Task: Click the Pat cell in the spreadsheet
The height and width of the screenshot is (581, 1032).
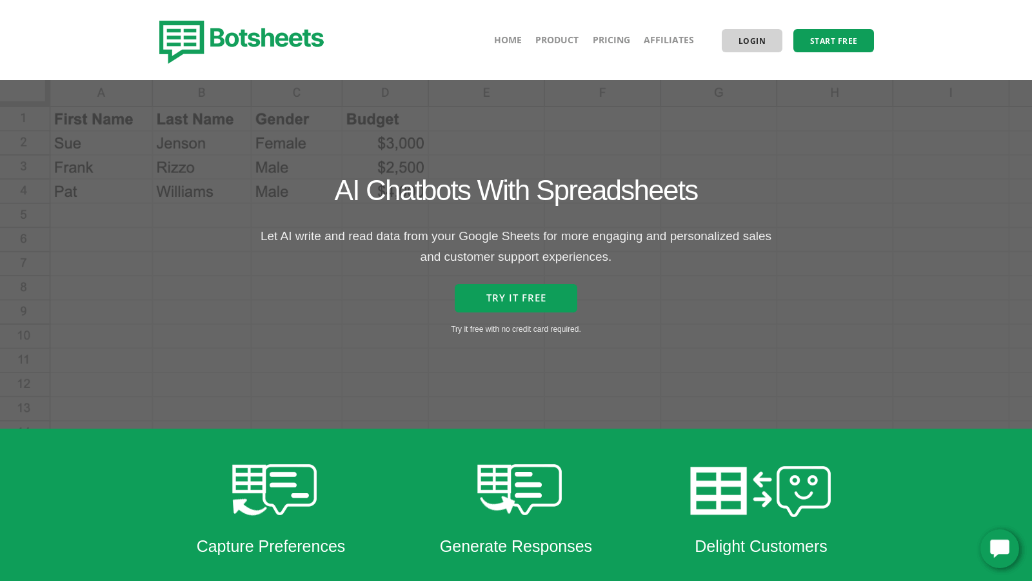Action: pyautogui.click(x=101, y=192)
